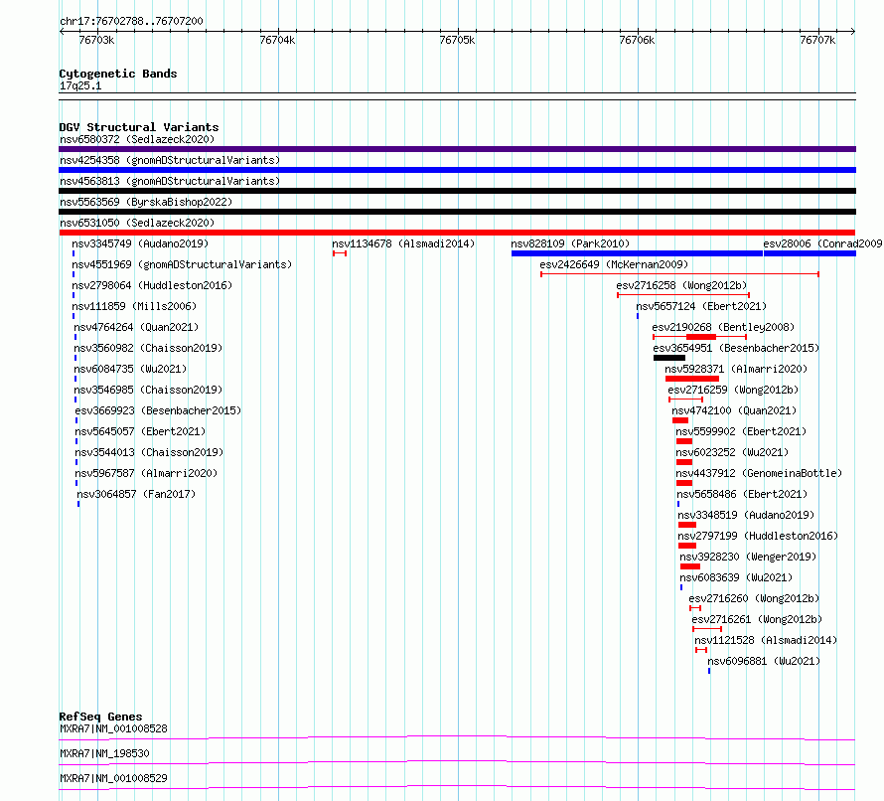Select nsv4551969 (gnomADStructuralVariants) variant

[182, 264]
